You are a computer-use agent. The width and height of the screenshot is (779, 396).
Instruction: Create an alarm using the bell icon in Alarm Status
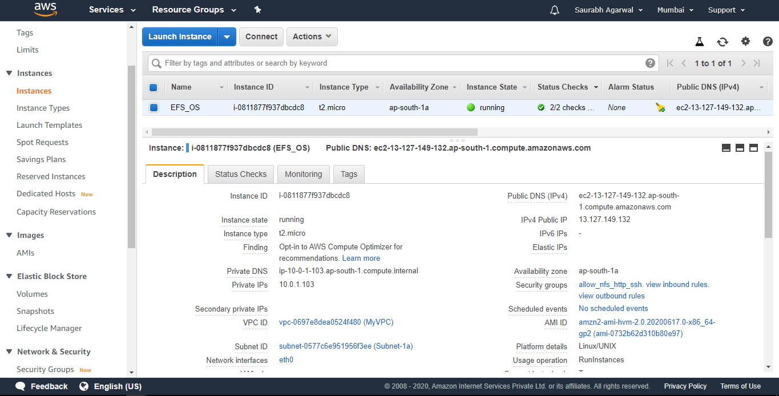point(660,107)
